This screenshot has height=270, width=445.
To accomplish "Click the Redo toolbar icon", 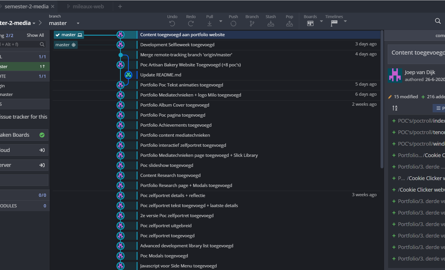I will tap(191, 24).
